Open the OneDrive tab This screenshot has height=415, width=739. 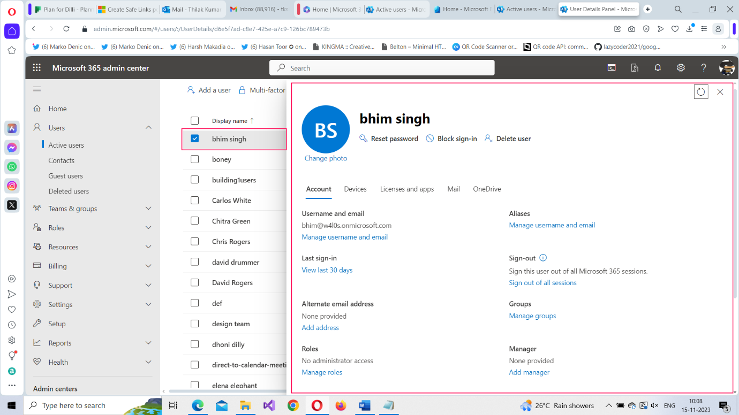pyautogui.click(x=486, y=189)
